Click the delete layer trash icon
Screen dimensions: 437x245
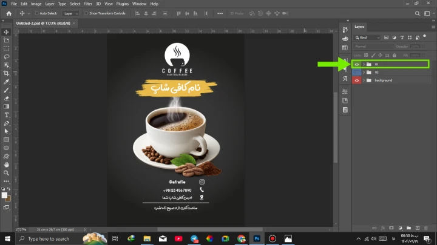tap(426, 227)
